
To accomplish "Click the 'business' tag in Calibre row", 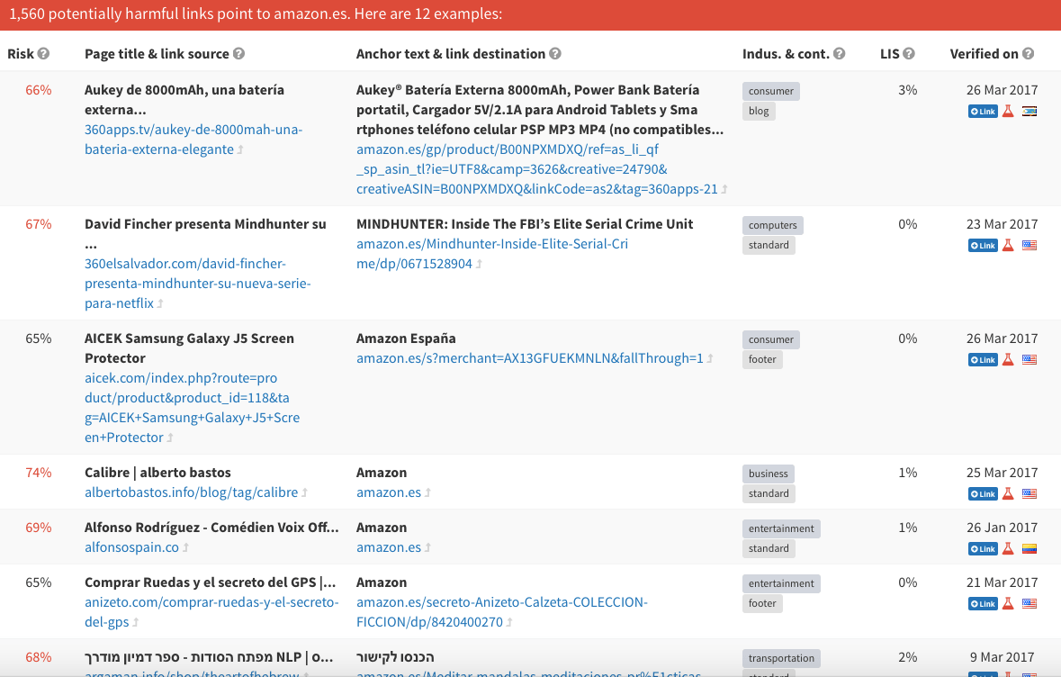I will (x=769, y=474).
